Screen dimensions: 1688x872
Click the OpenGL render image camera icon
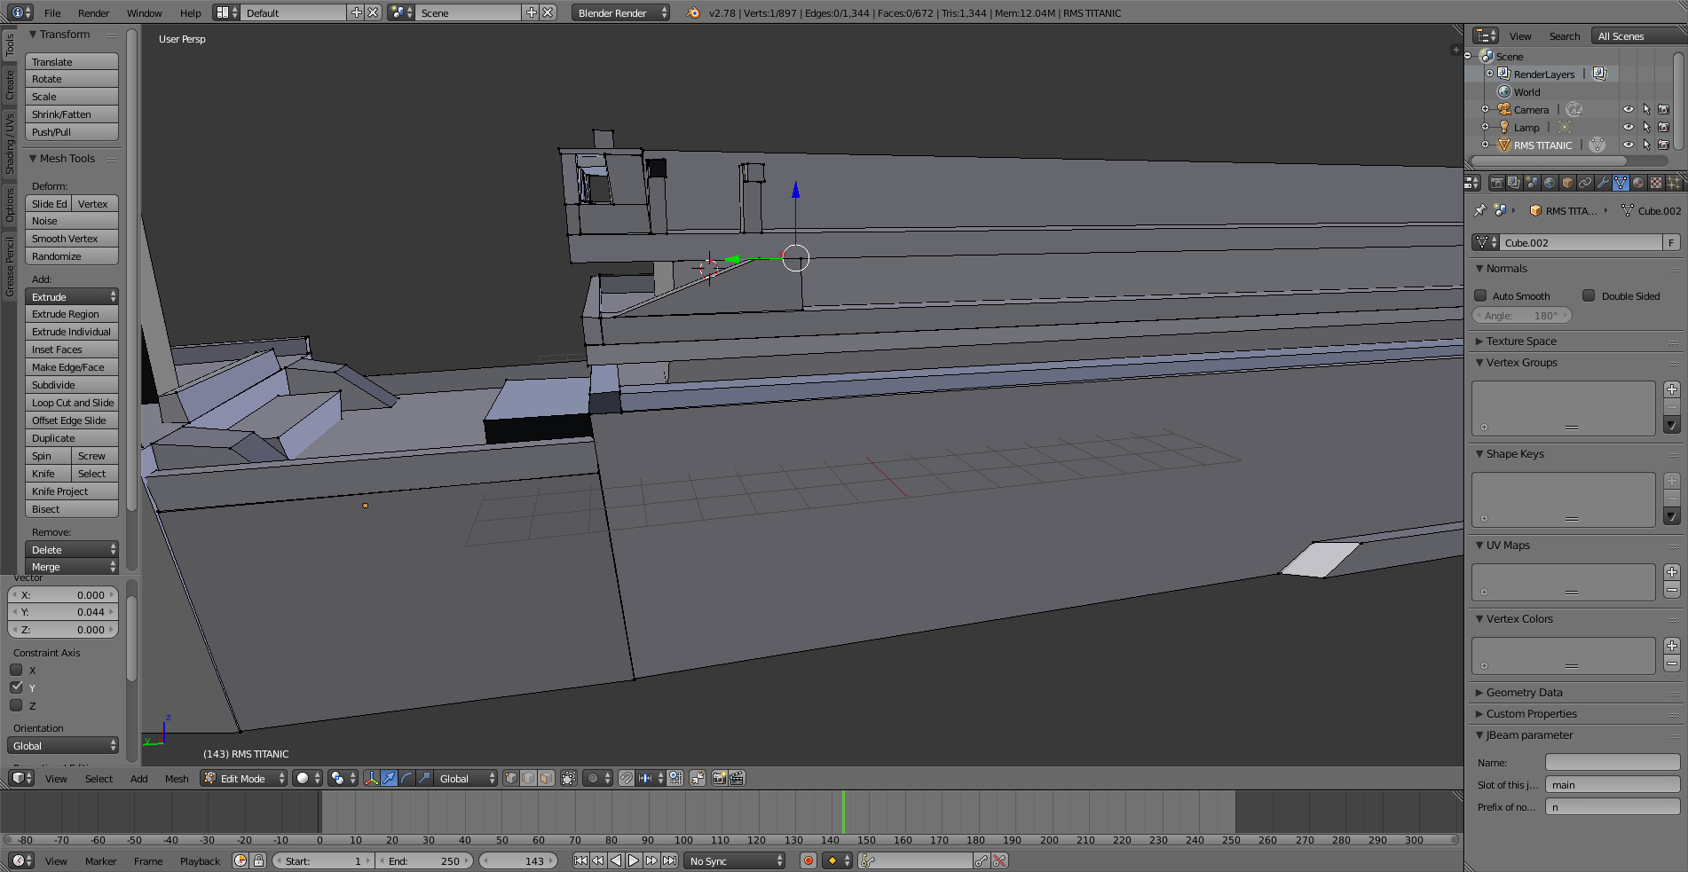[719, 778]
